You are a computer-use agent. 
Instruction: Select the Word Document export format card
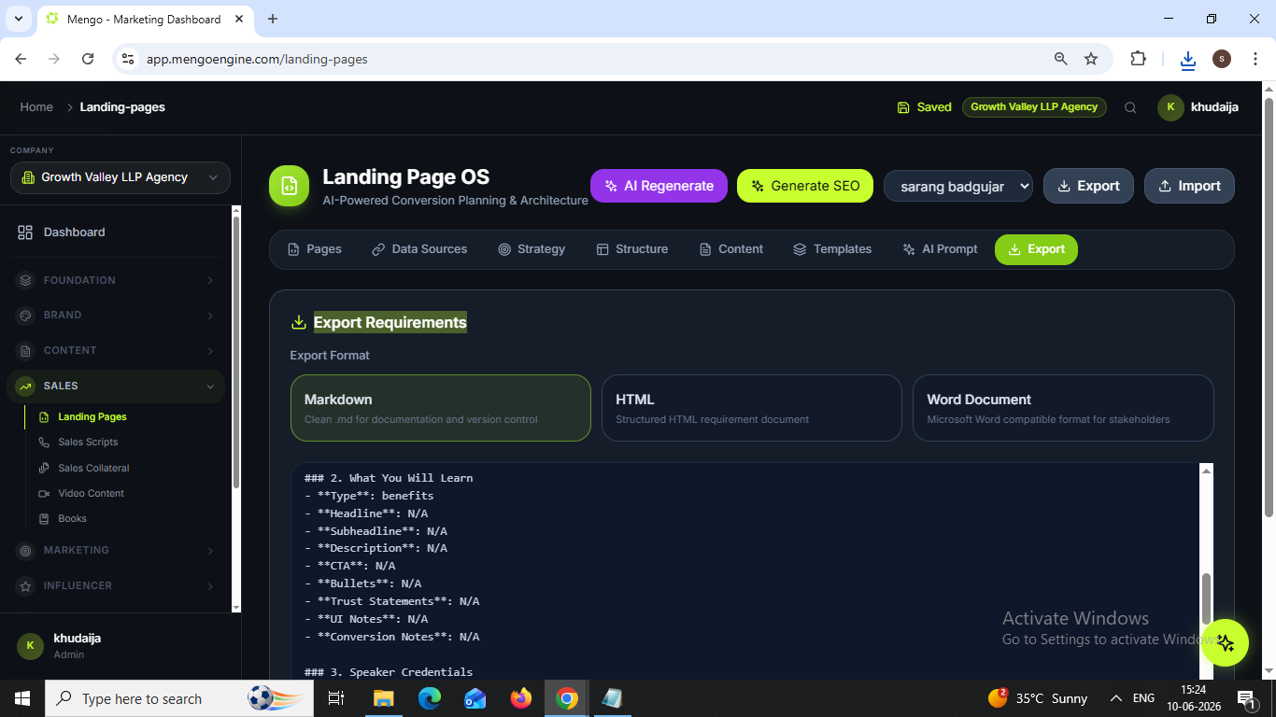1063,408
